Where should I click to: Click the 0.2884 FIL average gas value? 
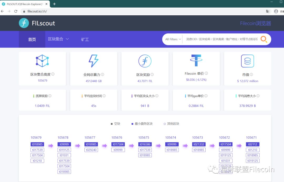[x=196, y=106]
